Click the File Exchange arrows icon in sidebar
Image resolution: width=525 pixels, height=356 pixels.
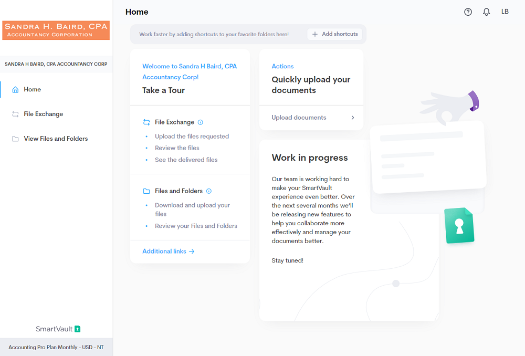15,114
